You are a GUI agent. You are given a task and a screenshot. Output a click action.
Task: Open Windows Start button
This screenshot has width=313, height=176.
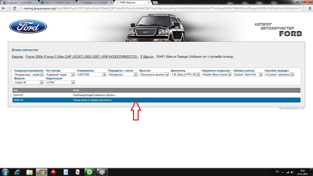[x=5, y=172]
